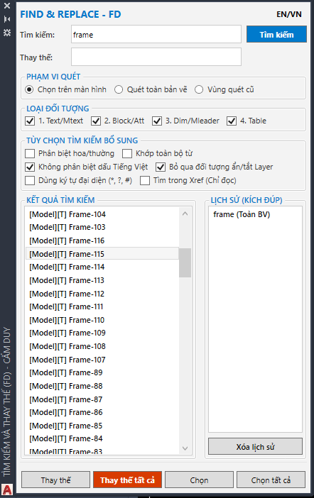Image resolution: width=314 pixels, height=498 pixels.
Task: Click the results list scroll-down arrow
Action: click(x=185, y=448)
